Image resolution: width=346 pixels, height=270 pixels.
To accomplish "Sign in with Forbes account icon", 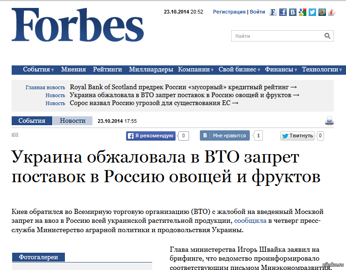I will 273,12.
